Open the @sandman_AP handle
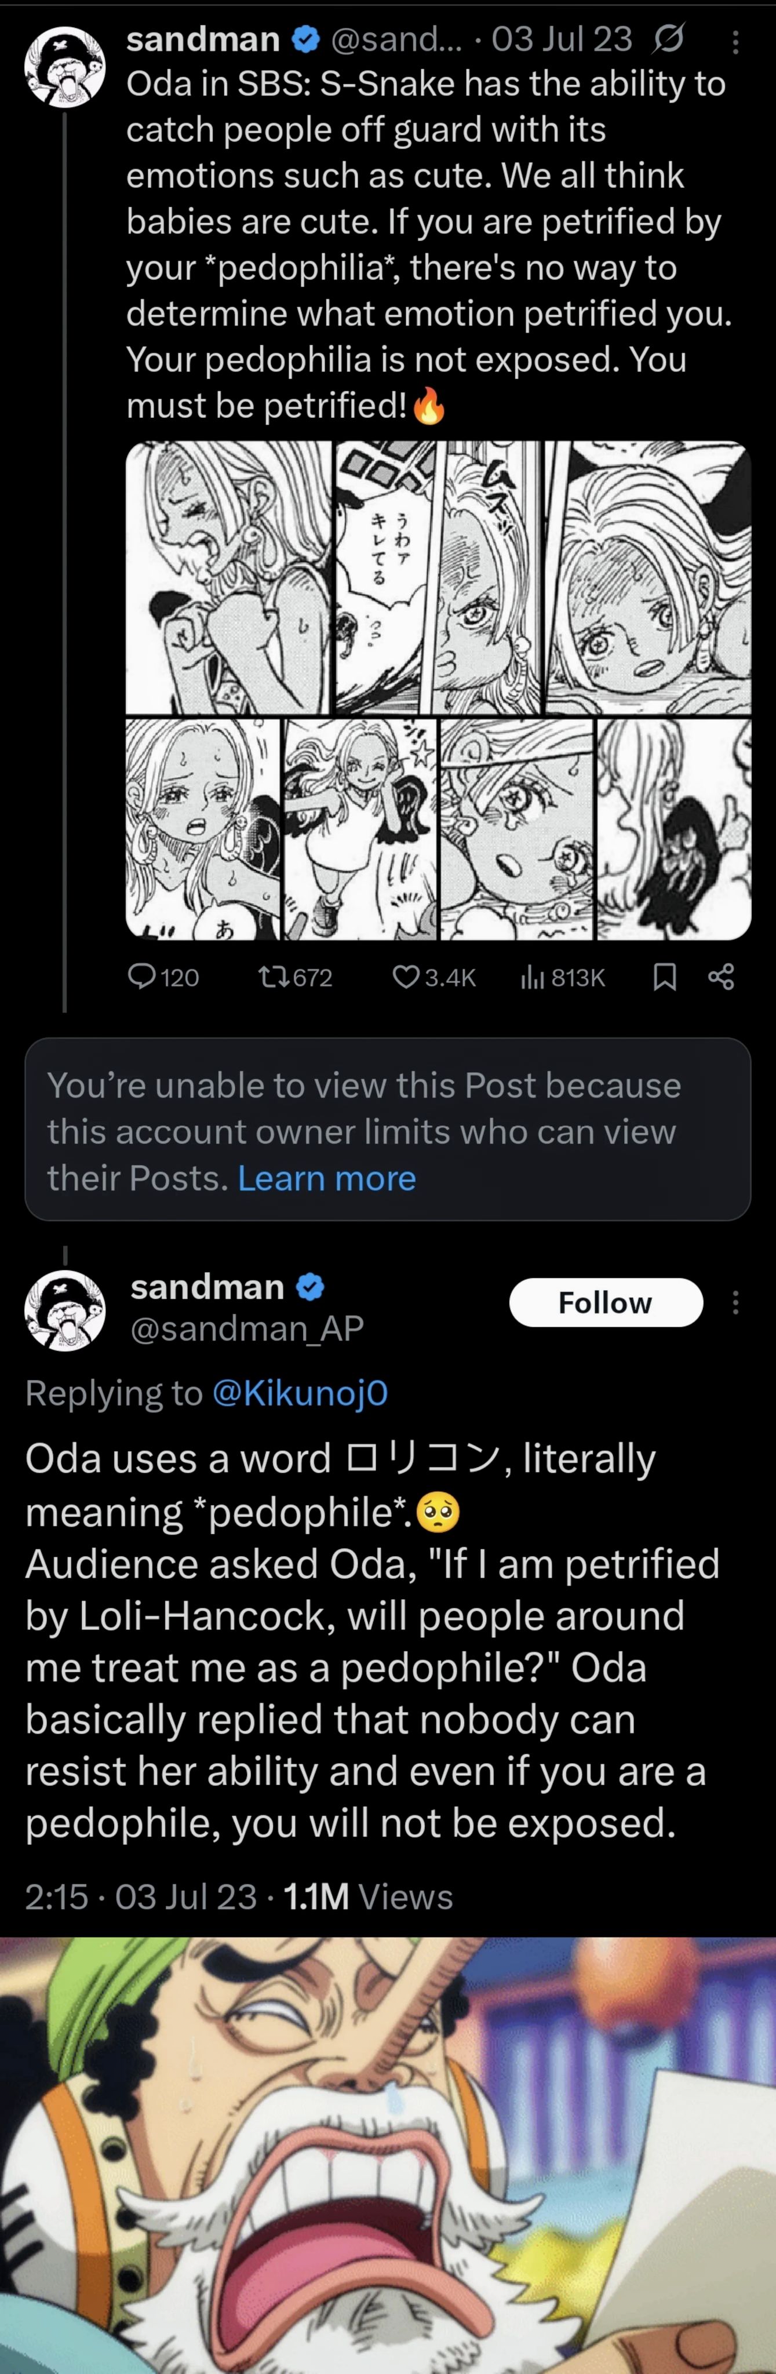Image resolution: width=776 pixels, height=2374 pixels. 247,1328
